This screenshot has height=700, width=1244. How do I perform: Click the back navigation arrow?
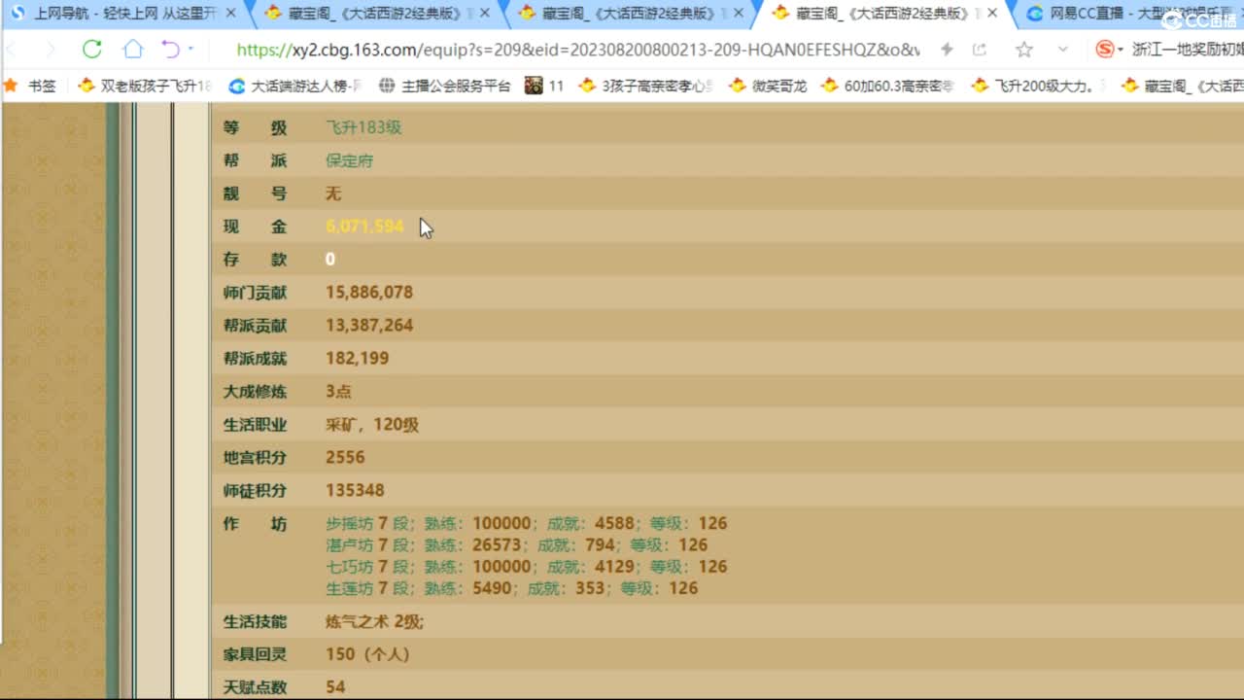click(12, 50)
